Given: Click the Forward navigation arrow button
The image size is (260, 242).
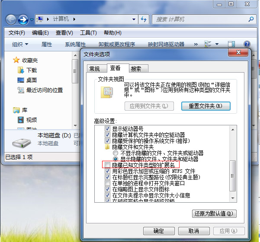Looking at the screenshot, I should tap(23, 19).
